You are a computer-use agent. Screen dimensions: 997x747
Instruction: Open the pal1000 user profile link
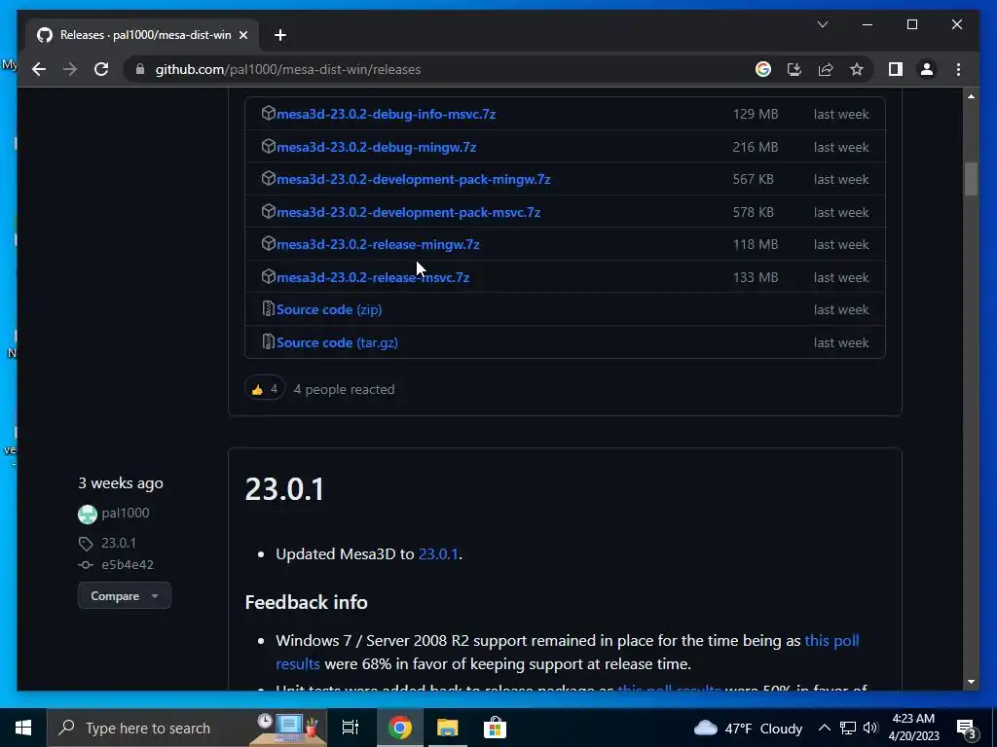click(126, 514)
